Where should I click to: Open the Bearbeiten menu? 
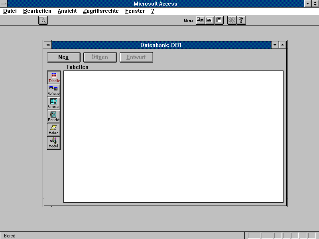tap(37, 11)
